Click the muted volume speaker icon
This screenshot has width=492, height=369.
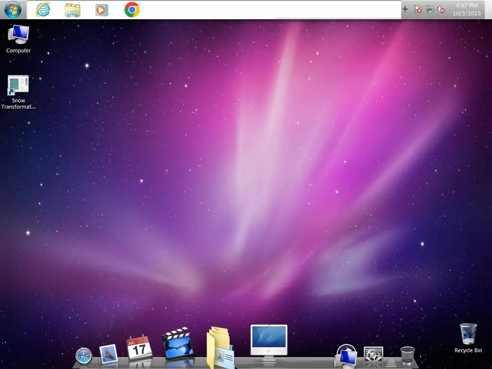pyautogui.click(x=441, y=10)
